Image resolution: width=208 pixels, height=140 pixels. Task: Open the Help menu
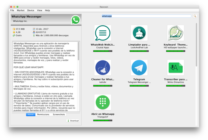pyautogui.click(x=47, y=10)
